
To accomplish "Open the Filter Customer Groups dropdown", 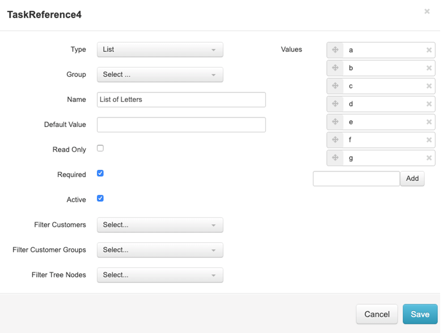I will pyautogui.click(x=160, y=250).
